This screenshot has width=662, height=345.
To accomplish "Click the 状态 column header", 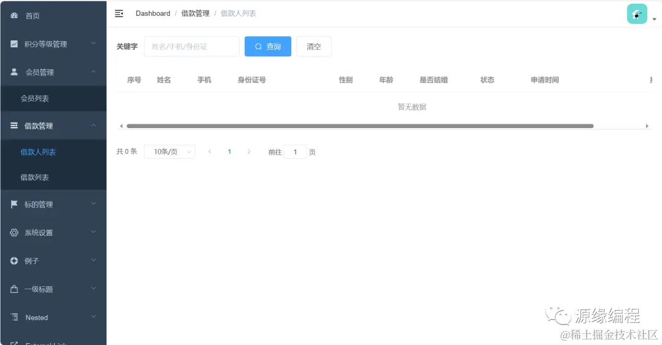I will [487, 80].
